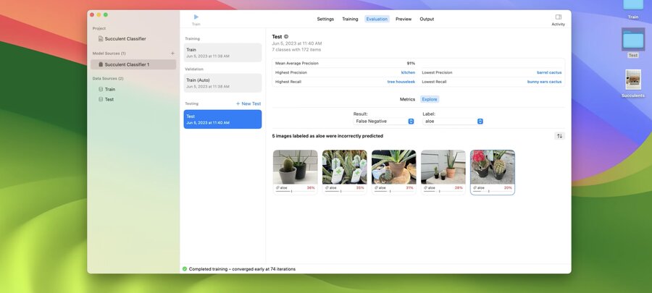Show the Metrics view

[407, 99]
